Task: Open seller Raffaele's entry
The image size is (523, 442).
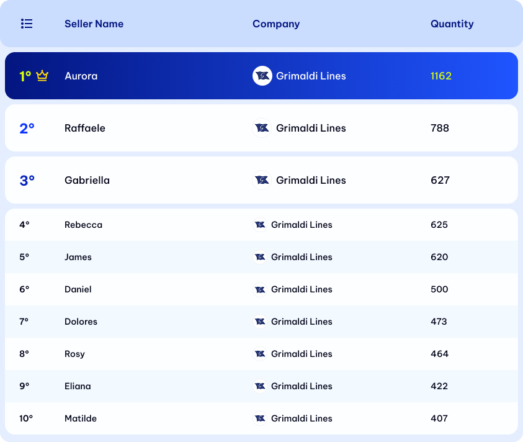Action: [85, 128]
